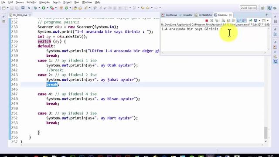The width and height of the screenshot is (279, 157).
Task: Open Display Selected Console dropdown arrow
Action: 260,20
